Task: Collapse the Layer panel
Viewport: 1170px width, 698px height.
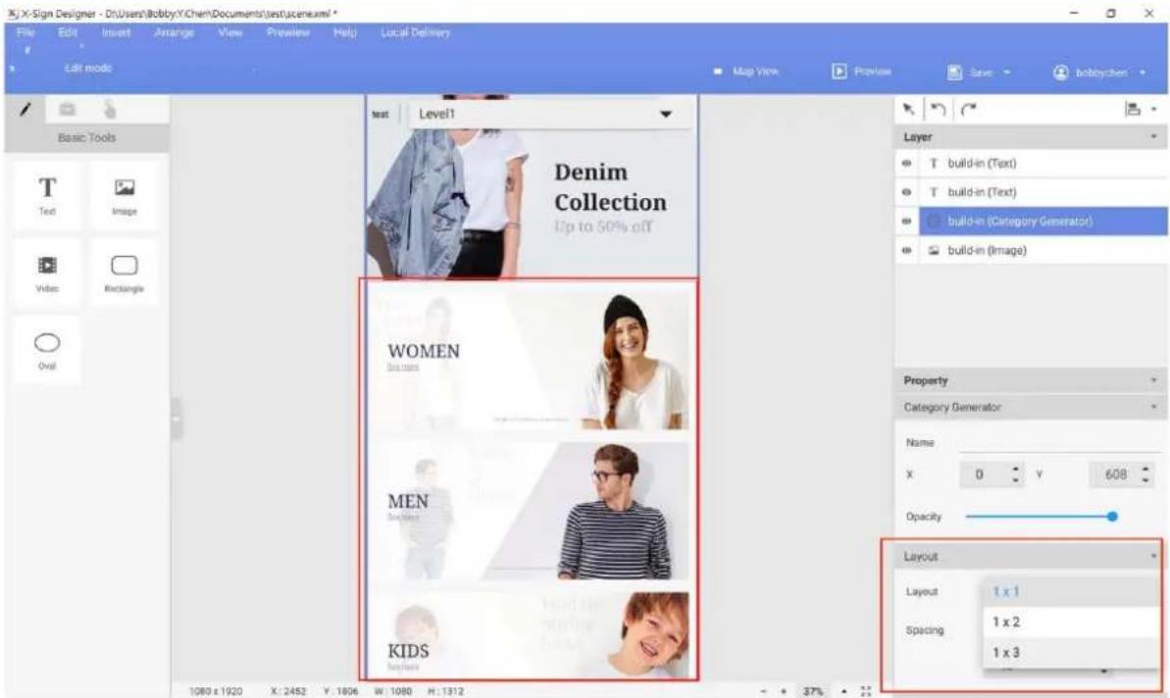Action: 1153,137
